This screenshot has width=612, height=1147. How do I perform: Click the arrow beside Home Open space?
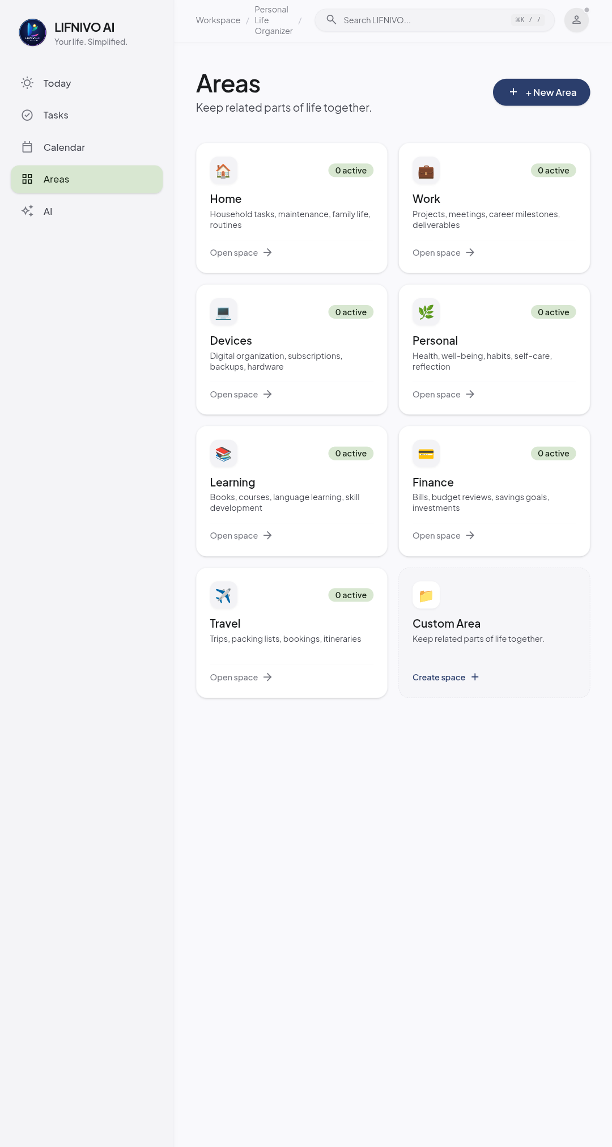point(267,253)
